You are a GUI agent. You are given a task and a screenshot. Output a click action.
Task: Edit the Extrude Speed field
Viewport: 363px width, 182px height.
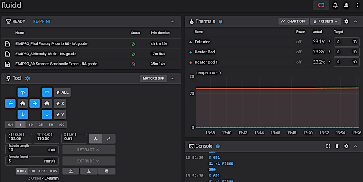click(32, 161)
